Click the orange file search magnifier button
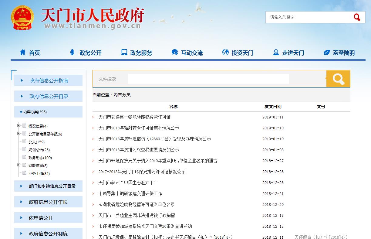 338,79
